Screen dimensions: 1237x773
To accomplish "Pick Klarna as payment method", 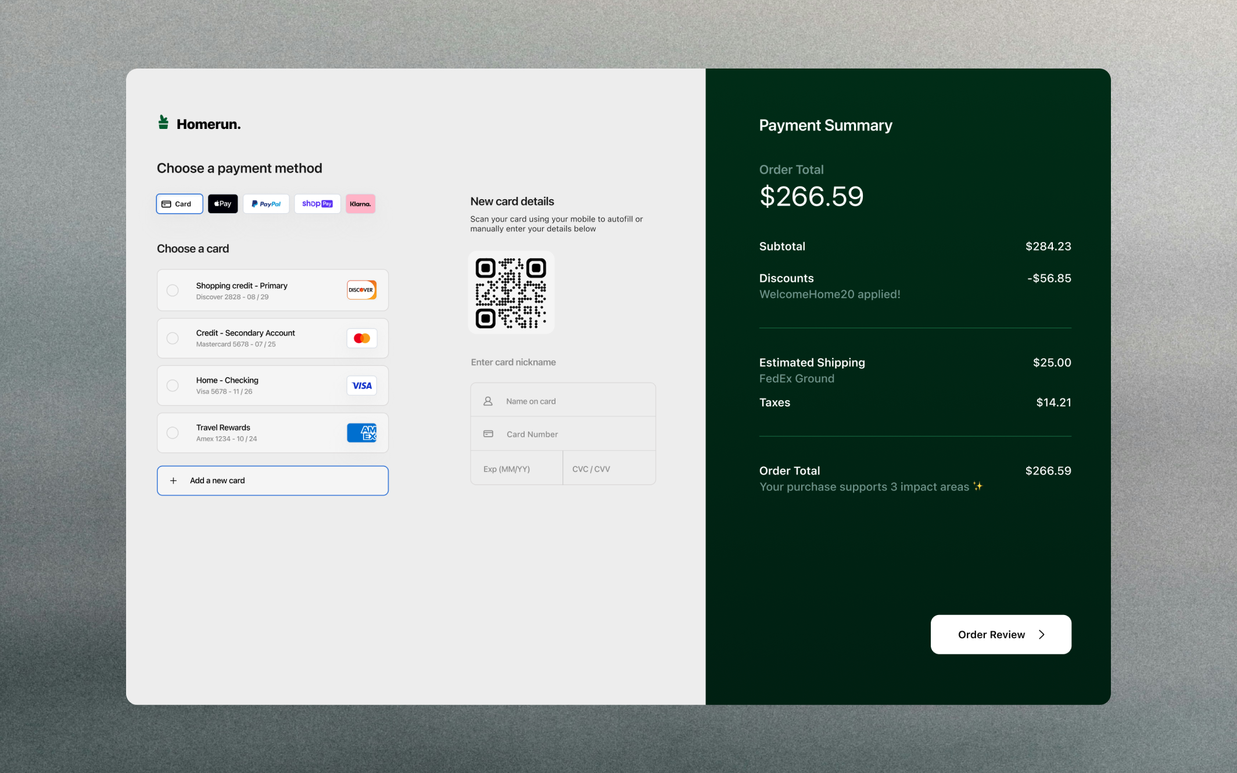I will [360, 203].
